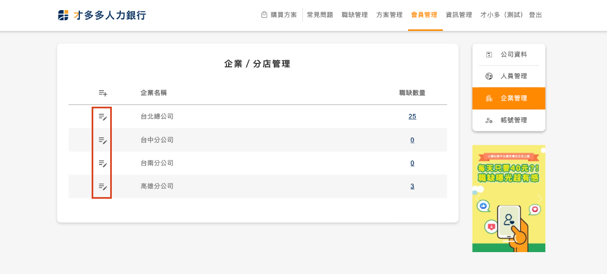Open 台北總公司 job count 25 link
Screen dimensions: 607x274
pyautogui.click(x=412, y=117)
